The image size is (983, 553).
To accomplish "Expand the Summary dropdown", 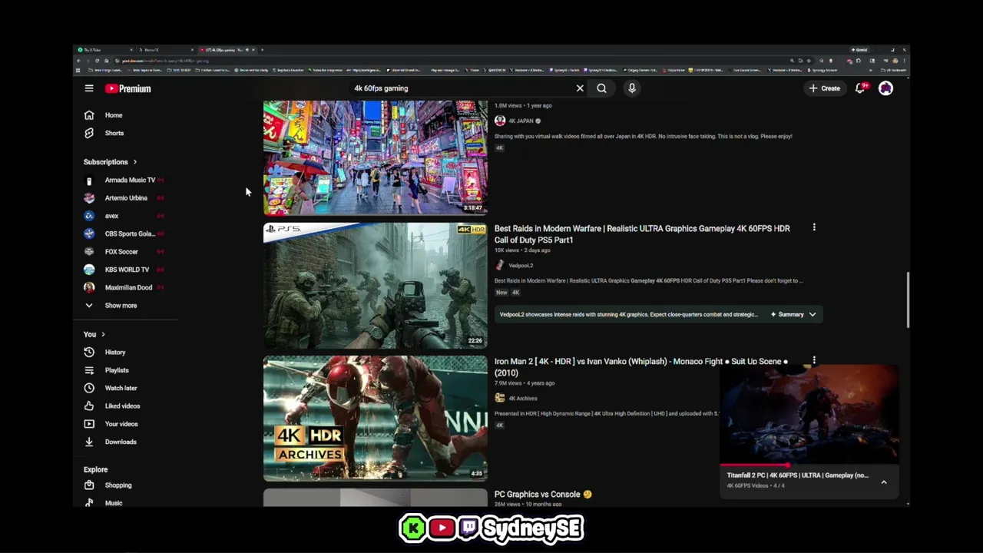I will [x=794, y=314].
